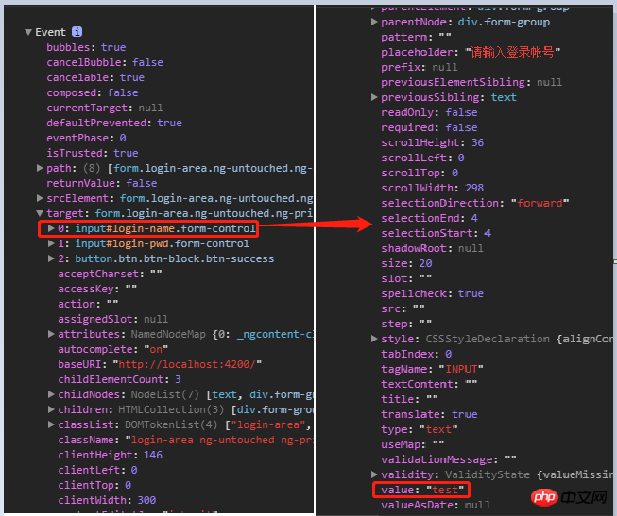Collapse the Event object tree
The width and height of the screenshot is (617, 516).
pyautogui.click(x=28, y=32)
